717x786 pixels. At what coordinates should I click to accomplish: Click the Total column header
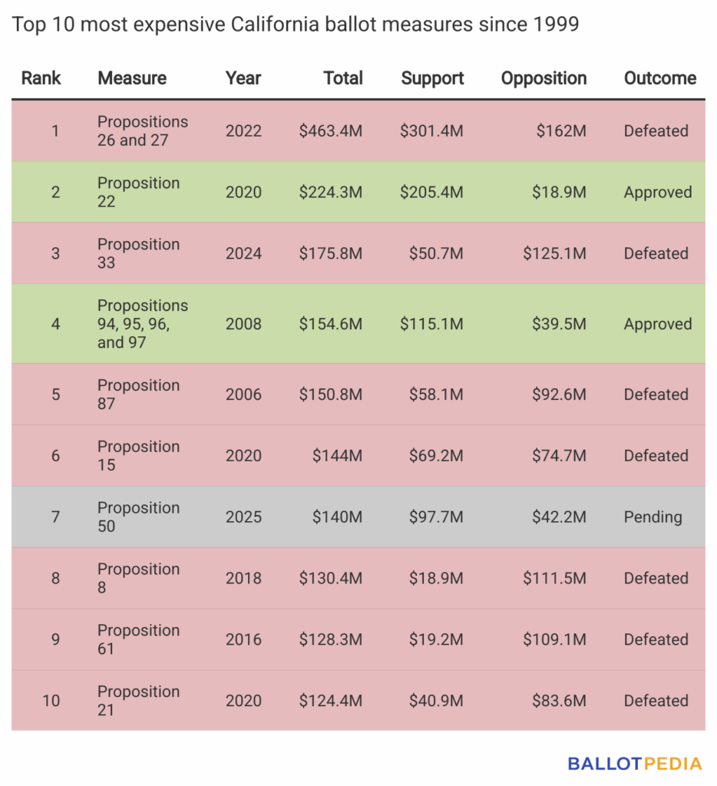pos(343,78)
